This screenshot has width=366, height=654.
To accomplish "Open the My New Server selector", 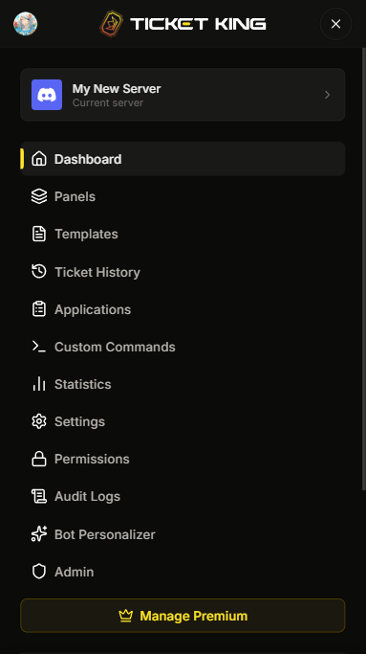I will [183, 95].
